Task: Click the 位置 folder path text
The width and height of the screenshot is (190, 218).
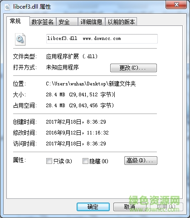Action: [x=91, y=84]
